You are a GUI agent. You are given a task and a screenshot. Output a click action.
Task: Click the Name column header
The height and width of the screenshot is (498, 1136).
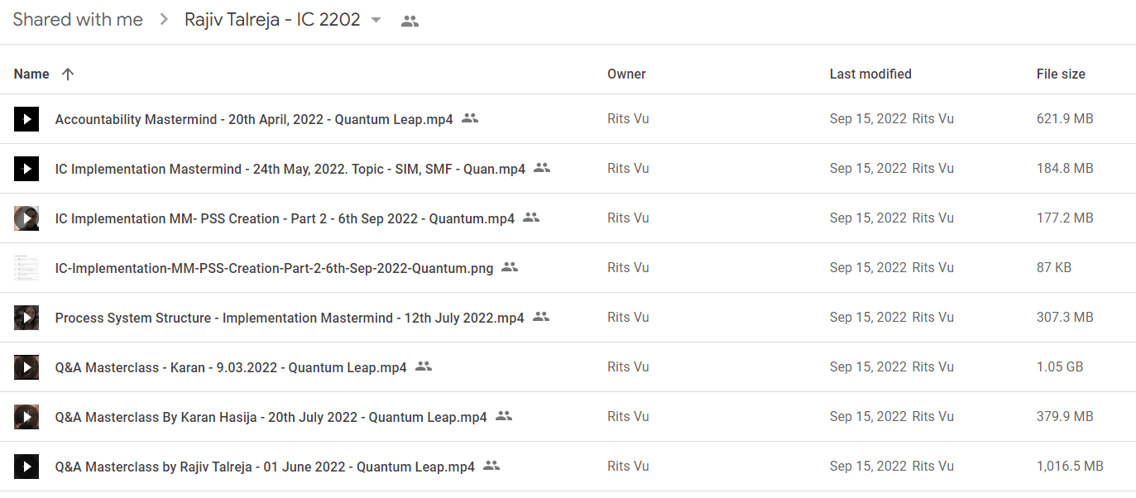(x=31, y=74)
